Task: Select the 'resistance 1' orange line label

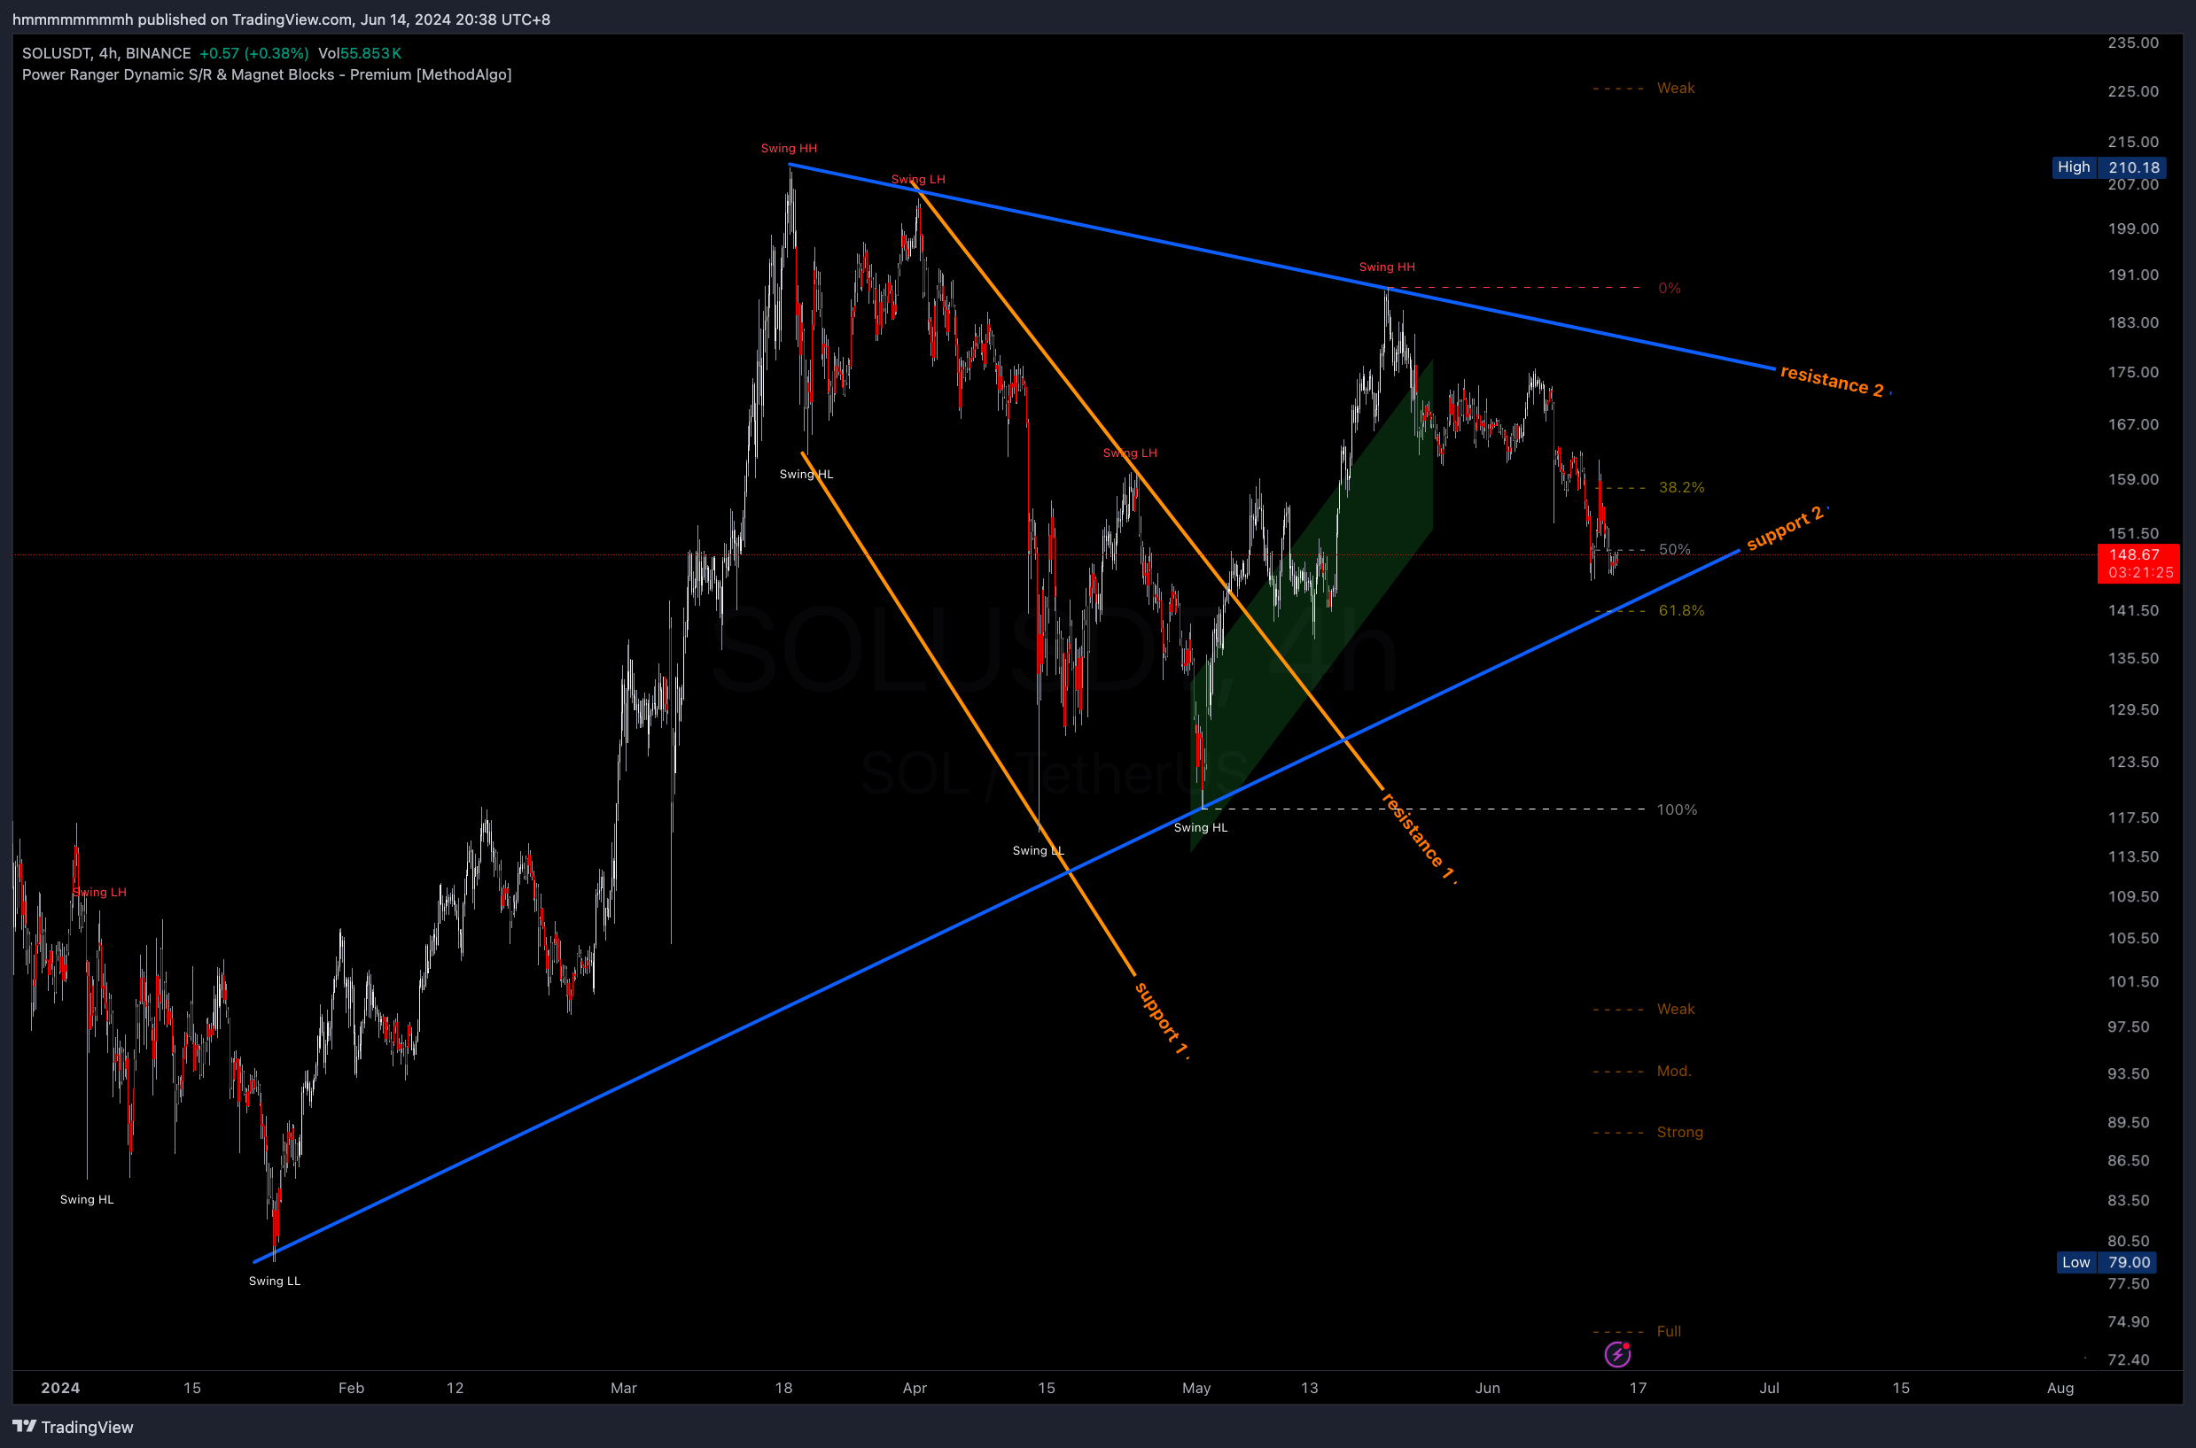Action: coord(1417,837)
